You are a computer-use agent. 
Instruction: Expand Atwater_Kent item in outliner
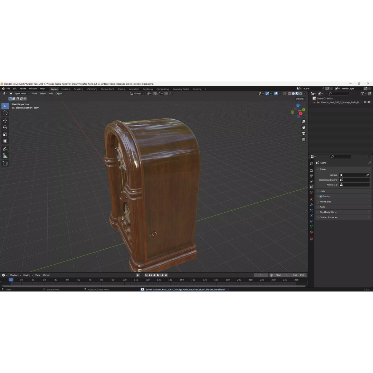pos(314,102)
